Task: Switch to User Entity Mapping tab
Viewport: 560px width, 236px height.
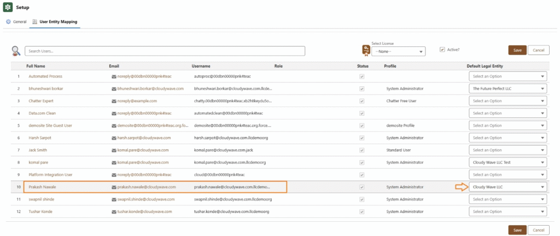Action: coord(58,22)
